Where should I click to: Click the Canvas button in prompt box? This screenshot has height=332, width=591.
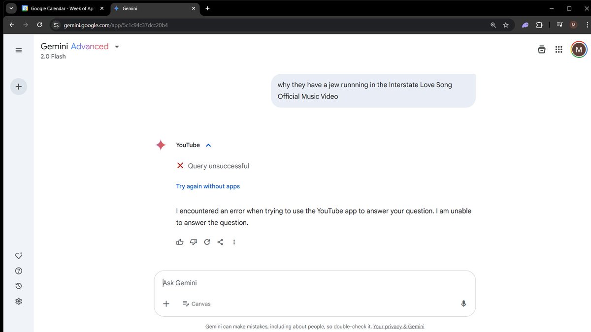(x=197, y=304)
